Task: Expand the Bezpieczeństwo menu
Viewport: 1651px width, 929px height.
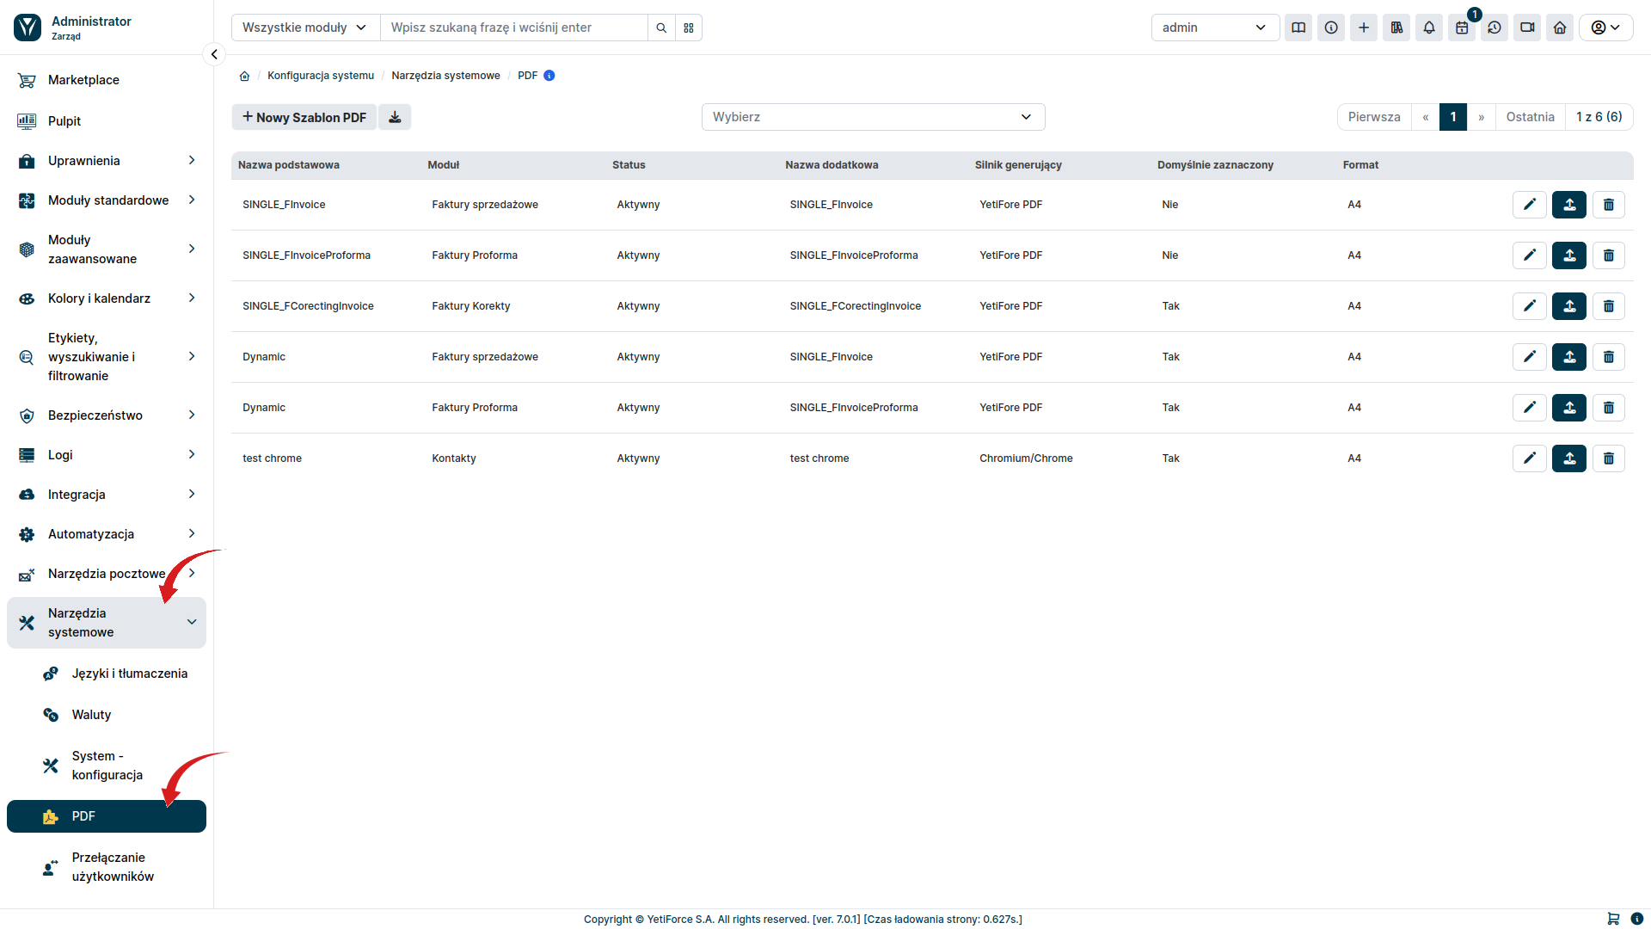Action: (x=107, y=415)
